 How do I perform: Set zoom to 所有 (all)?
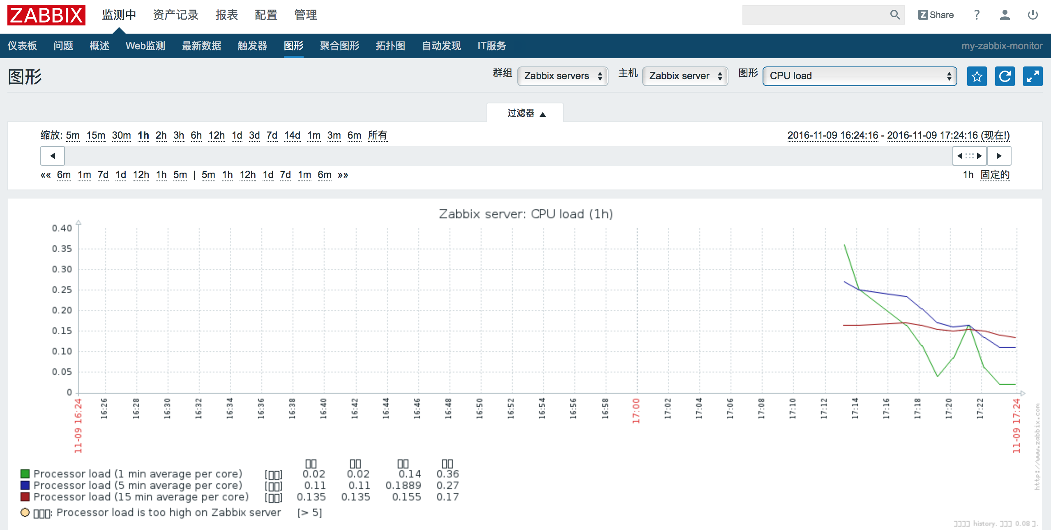[x=378, y=135]
